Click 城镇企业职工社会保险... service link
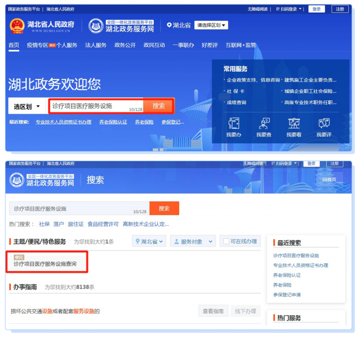The image size is (358, 337). click(x=310, y=91)
